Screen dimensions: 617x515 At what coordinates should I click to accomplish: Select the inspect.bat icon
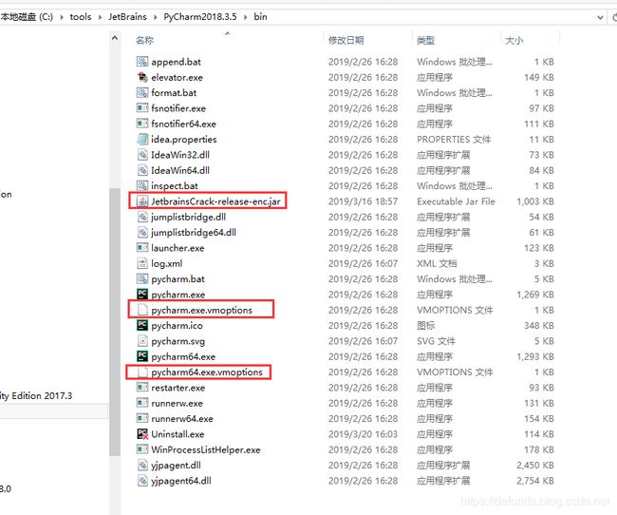pos(142,185)
